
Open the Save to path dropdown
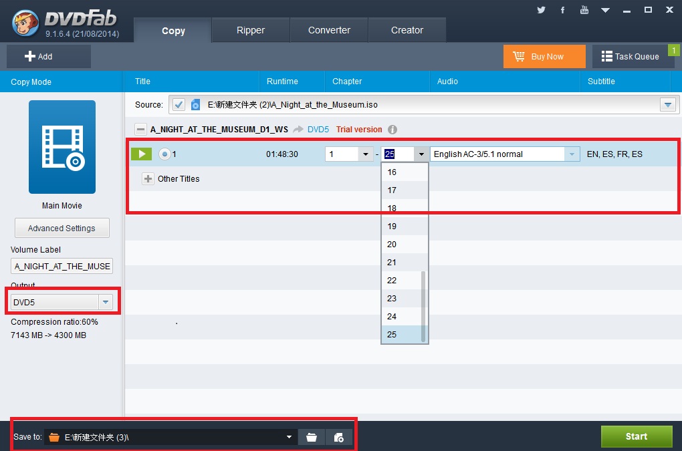(x=289, y=437)
